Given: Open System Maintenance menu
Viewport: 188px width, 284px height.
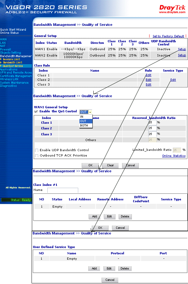Looking at the screenshot, I should [14, 83].
